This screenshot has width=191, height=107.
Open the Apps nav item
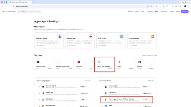pyautogui.click(x=156, y=11)
